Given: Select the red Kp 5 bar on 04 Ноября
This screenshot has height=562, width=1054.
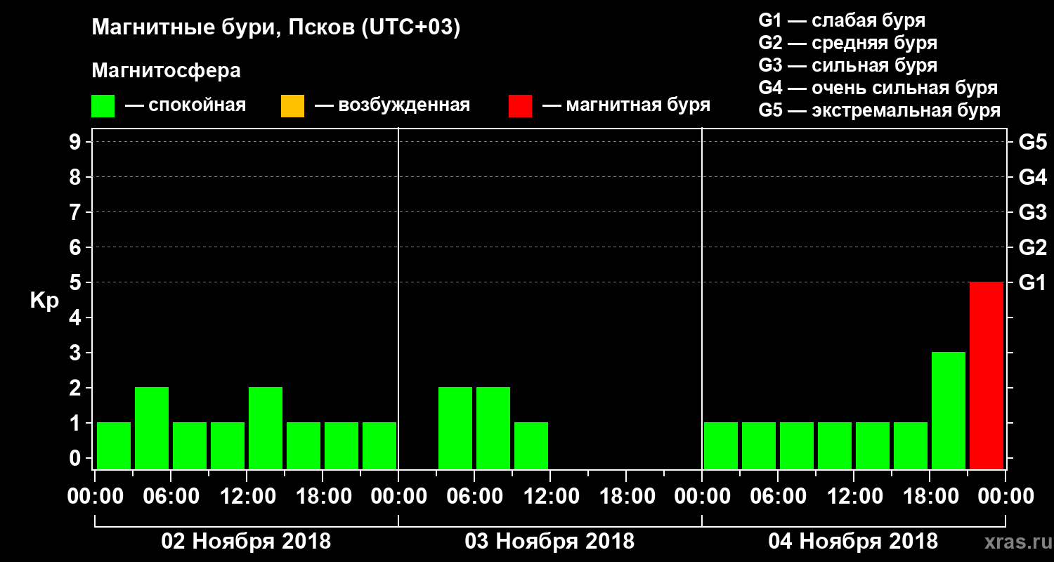Looking at the screenshot, I should pyautogui.click(x=987, y=375).
